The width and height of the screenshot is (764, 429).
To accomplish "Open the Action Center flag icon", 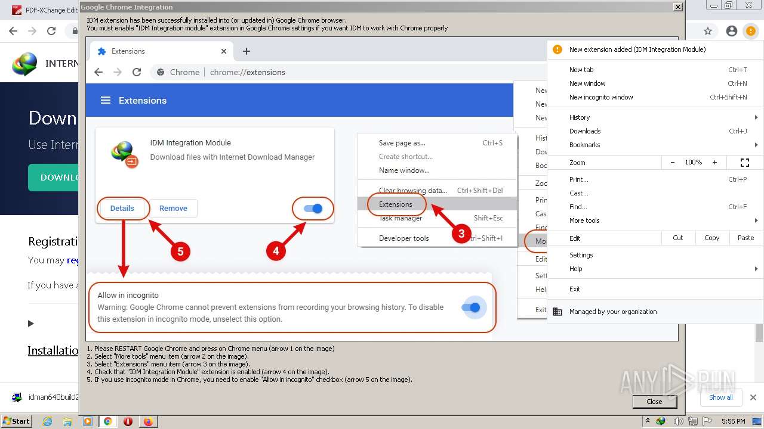I will (x=708, y=421).
